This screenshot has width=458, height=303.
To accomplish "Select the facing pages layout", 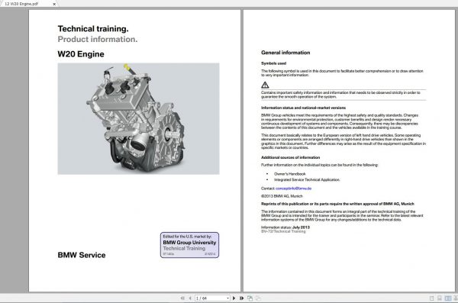I will point(448,298).
